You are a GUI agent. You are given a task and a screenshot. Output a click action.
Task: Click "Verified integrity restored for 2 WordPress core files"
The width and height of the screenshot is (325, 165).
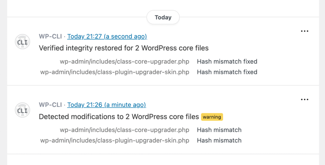coord(124,48)
